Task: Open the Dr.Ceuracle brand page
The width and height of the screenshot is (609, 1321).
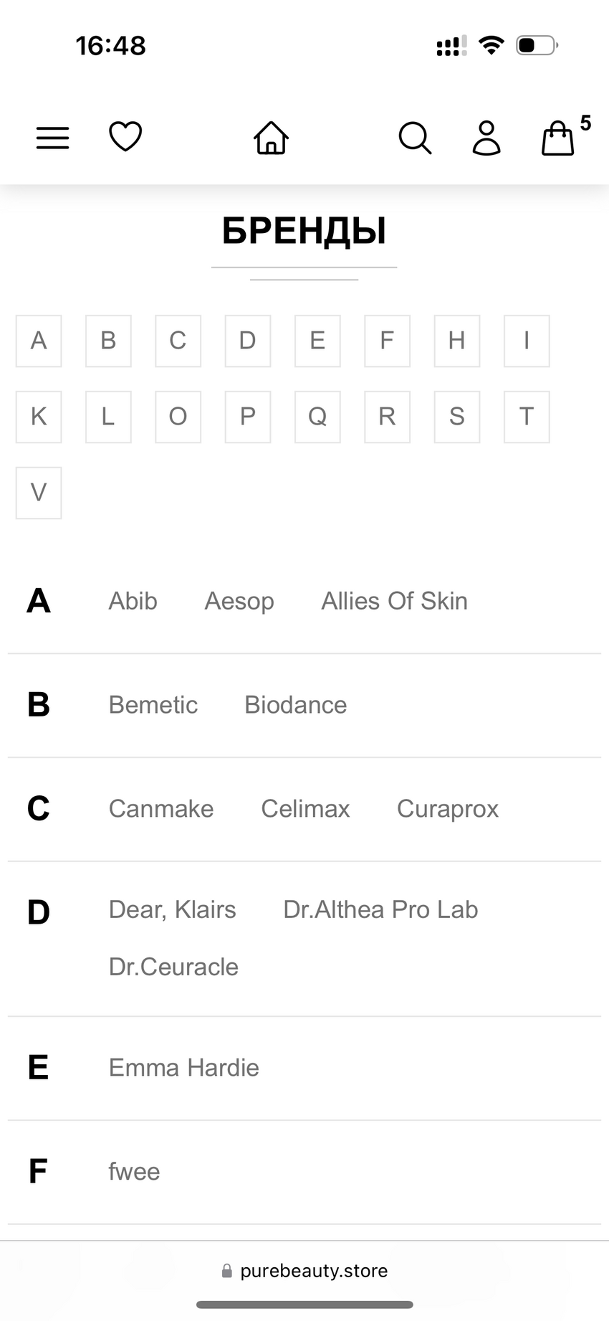Action: 173,967
